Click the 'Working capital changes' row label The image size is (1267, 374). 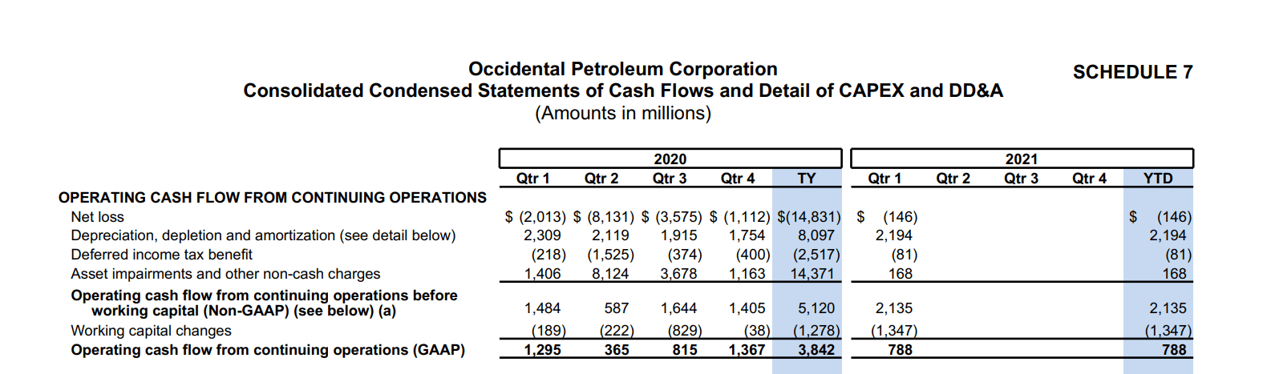click(x=152, y=331)
